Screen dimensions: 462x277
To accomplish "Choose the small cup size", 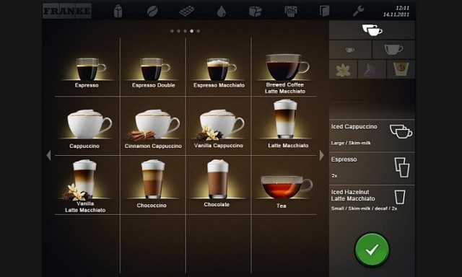I will 350,50.
